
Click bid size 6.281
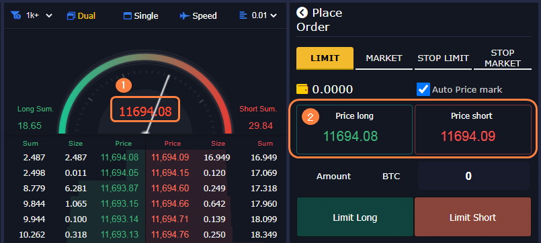pyautogui.click(x=75, y=188)
